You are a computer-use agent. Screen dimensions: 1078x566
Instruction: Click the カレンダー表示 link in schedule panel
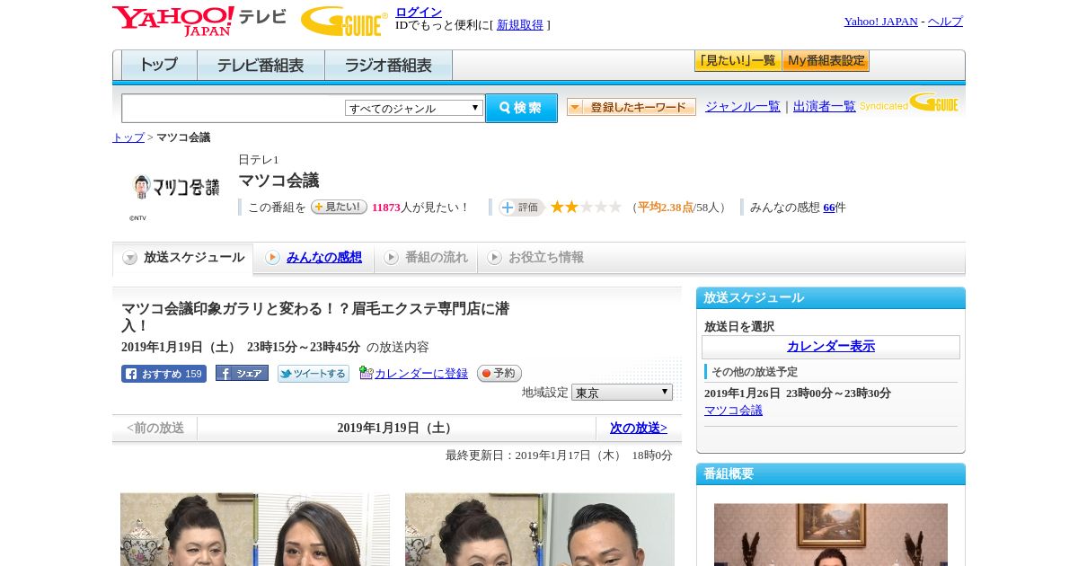831,347
